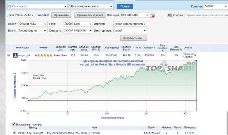Click the sergei _s1 avatar icon

[x=15, y=55]
